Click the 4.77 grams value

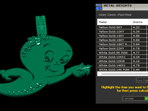[x=136, y=53]
